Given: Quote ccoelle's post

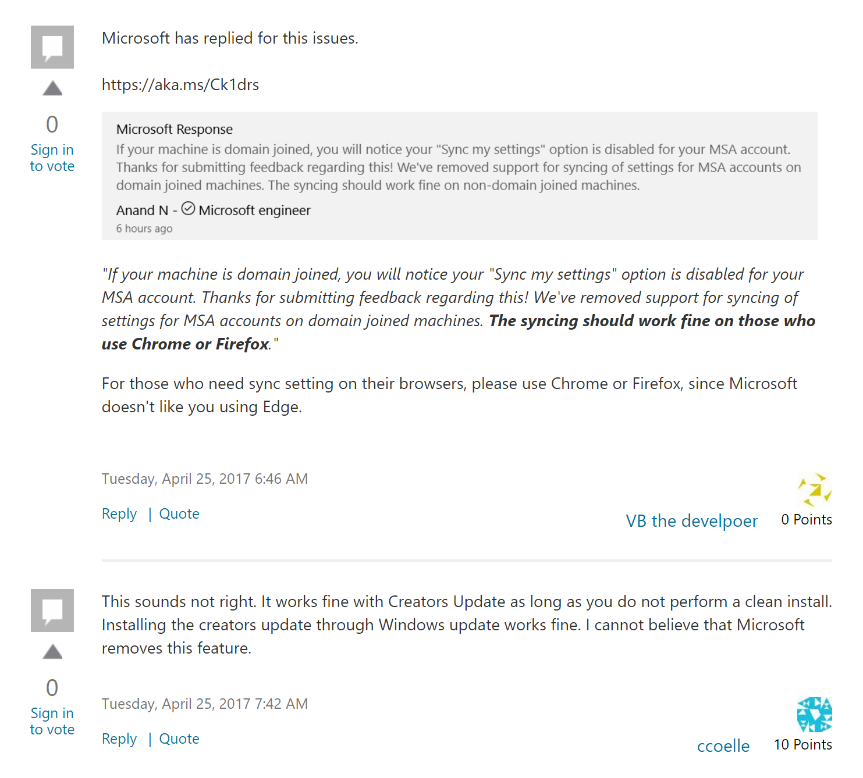Looking at the screenshot, I should [179, 739].
